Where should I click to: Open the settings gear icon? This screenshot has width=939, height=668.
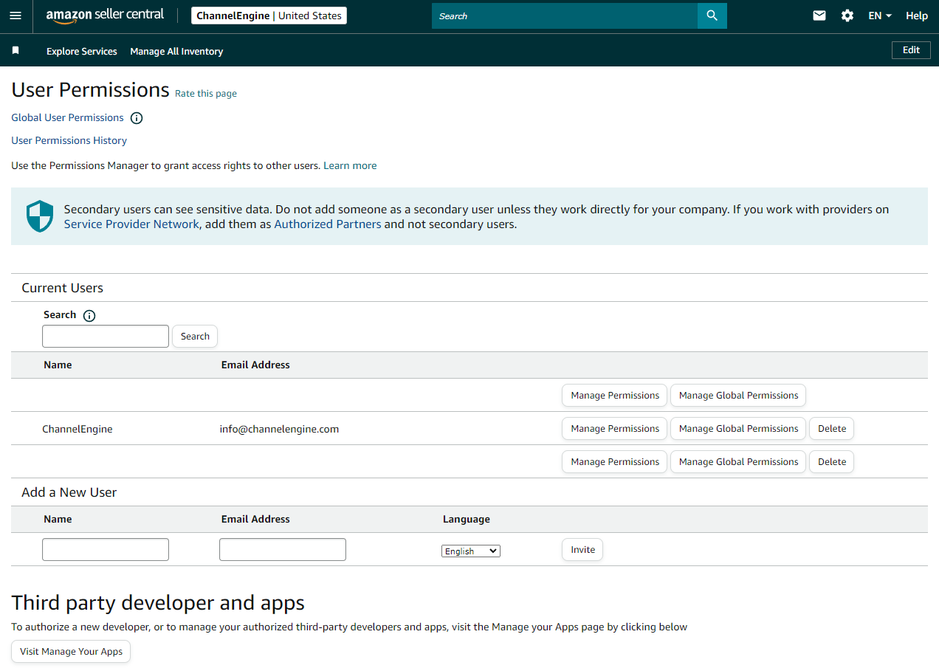click(x=847, y=16)
